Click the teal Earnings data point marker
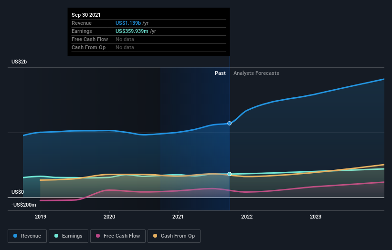The image size is (392, 250). (229, 174)
